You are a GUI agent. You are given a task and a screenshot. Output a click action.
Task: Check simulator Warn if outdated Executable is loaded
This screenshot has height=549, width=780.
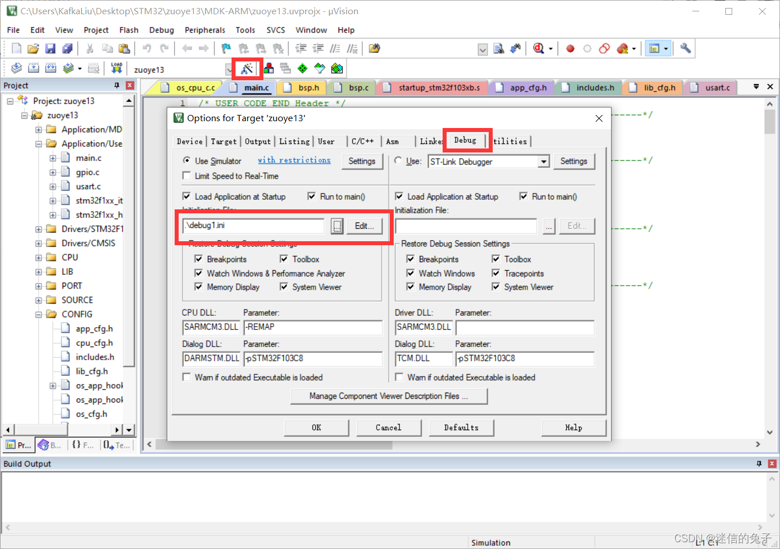point(187,377)
